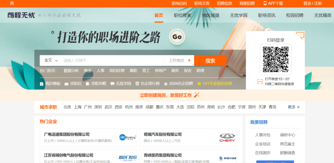
Task: Click hot keyword 项目经理
Action: (x=117, y=71)
